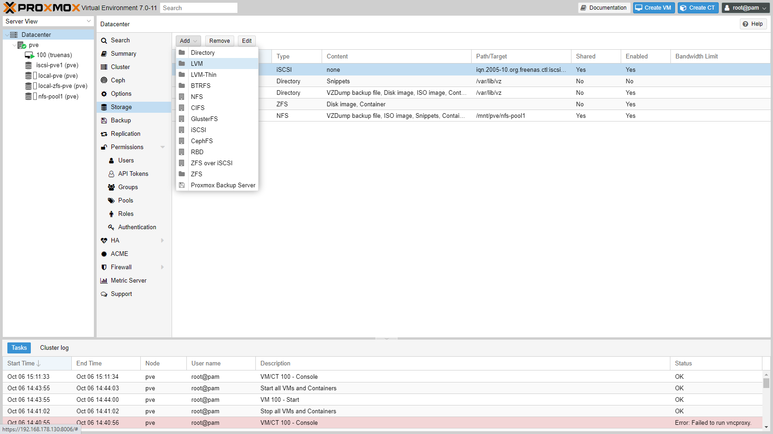Click the Groups people icon
This screenshot has height=434, width=773.
point(111,187)
